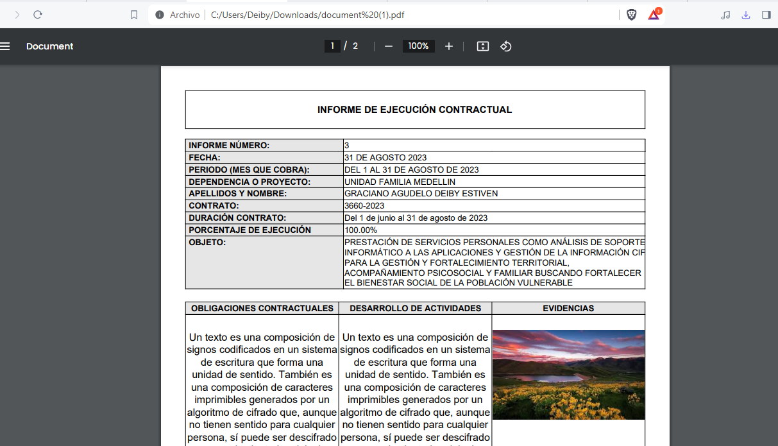The width and height of the screenshot is (778, 446).
Task: Click the fit-to-page icon
Action: (x=483, y=46)
